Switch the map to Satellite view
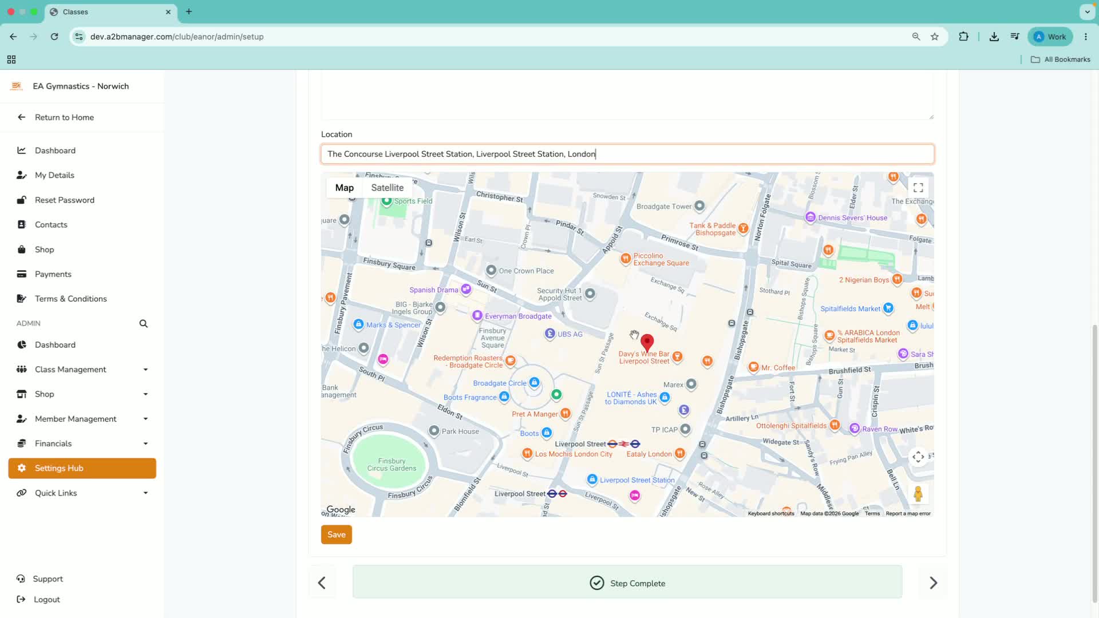The image size is (1099, 618). point(387,188)
